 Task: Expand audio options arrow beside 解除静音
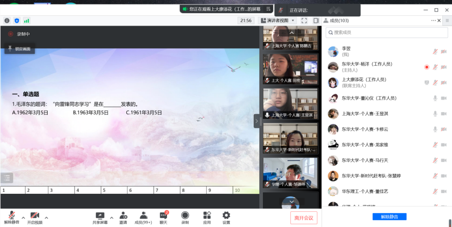[x=23, y=217]
